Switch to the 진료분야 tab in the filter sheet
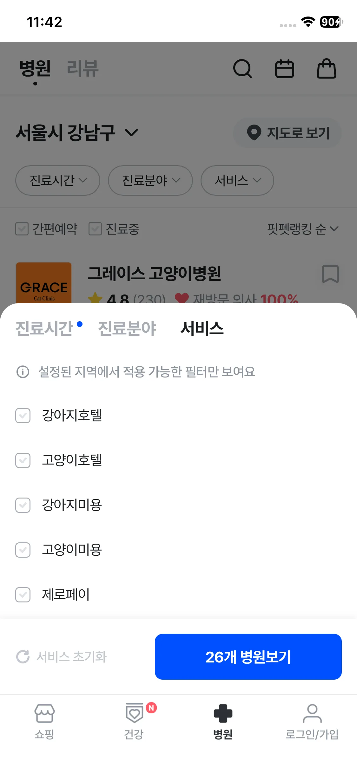The width and height of the screenshot is (357, 774). click(127, 328)
